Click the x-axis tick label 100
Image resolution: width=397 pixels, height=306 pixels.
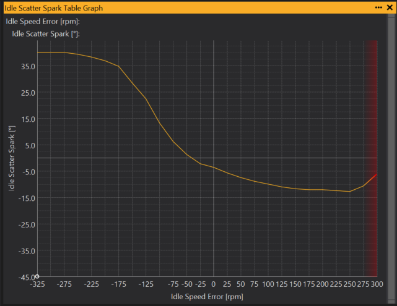(x=268, y=284)
